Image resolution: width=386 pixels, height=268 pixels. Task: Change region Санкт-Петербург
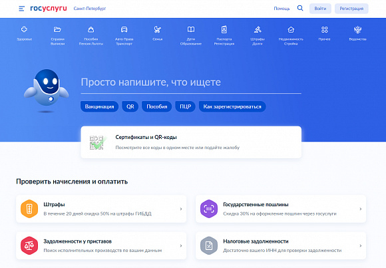[90, 9]
